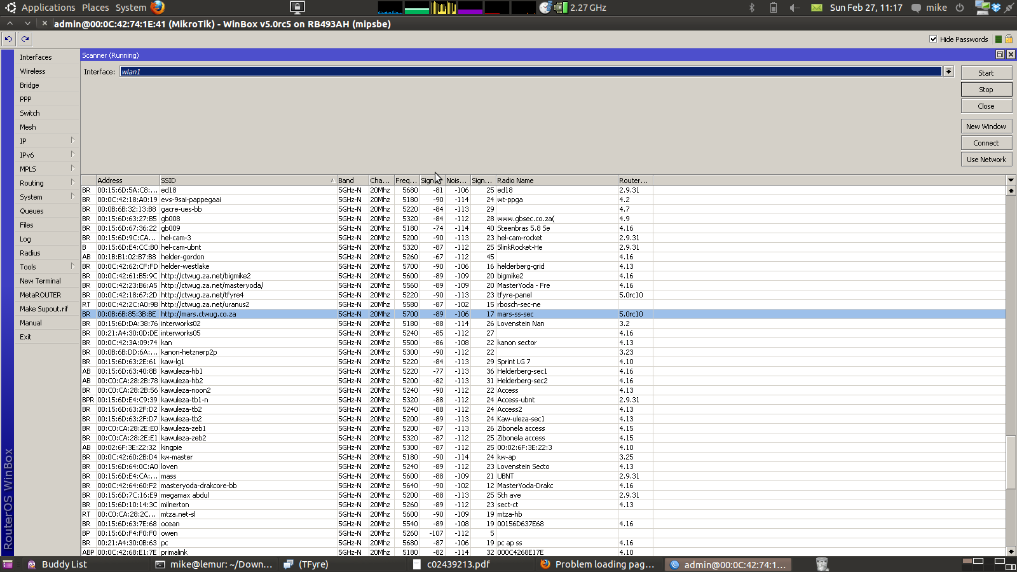
Task: Click the New Window button
Action: pos(986,126)
